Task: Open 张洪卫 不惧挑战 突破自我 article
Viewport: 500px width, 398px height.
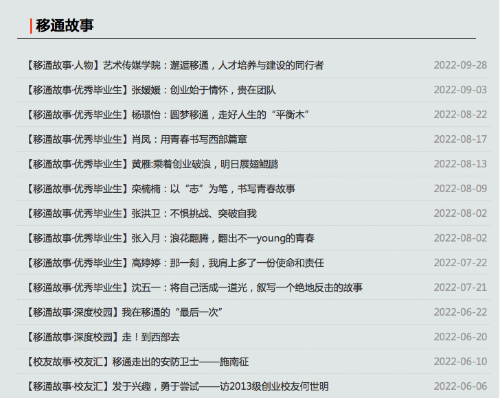Action: click(140, 213)
